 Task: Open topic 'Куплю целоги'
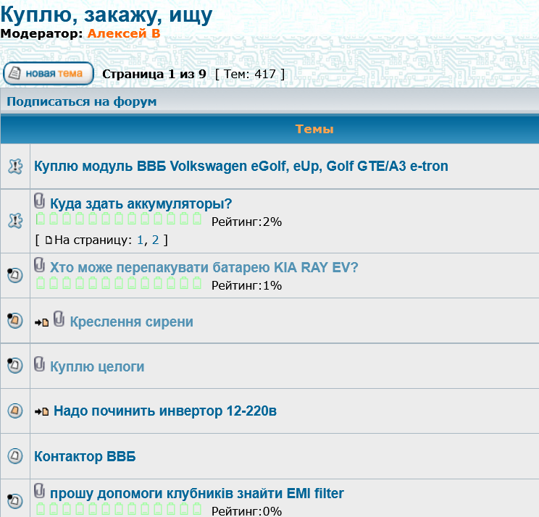97,367
